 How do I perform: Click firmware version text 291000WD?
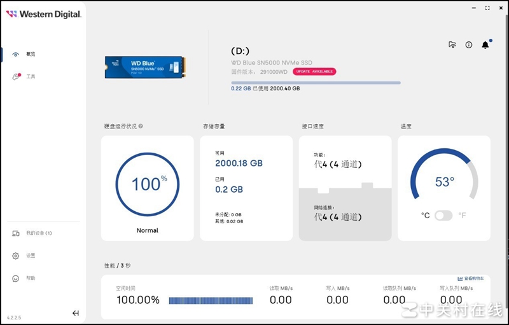(274, 72)
